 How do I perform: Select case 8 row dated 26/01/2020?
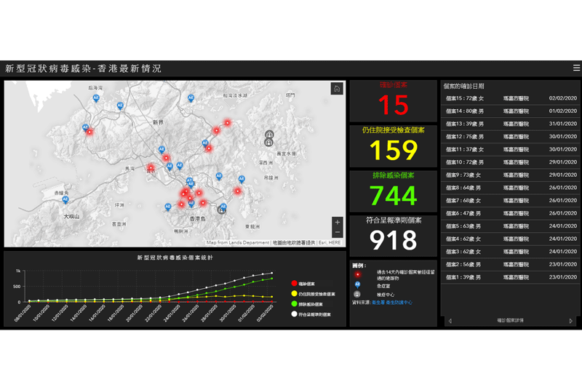511,188
